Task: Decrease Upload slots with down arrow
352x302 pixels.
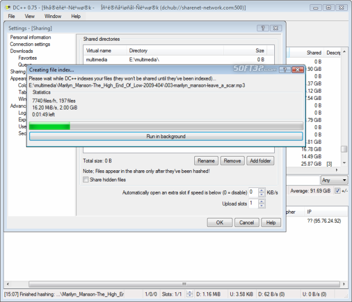Action: point(261,206)
